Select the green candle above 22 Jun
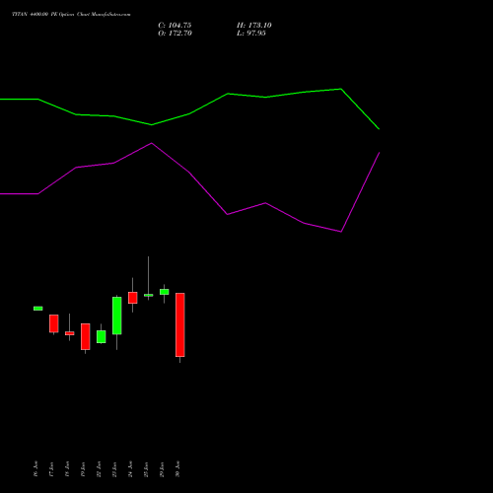 coord(102,336)
